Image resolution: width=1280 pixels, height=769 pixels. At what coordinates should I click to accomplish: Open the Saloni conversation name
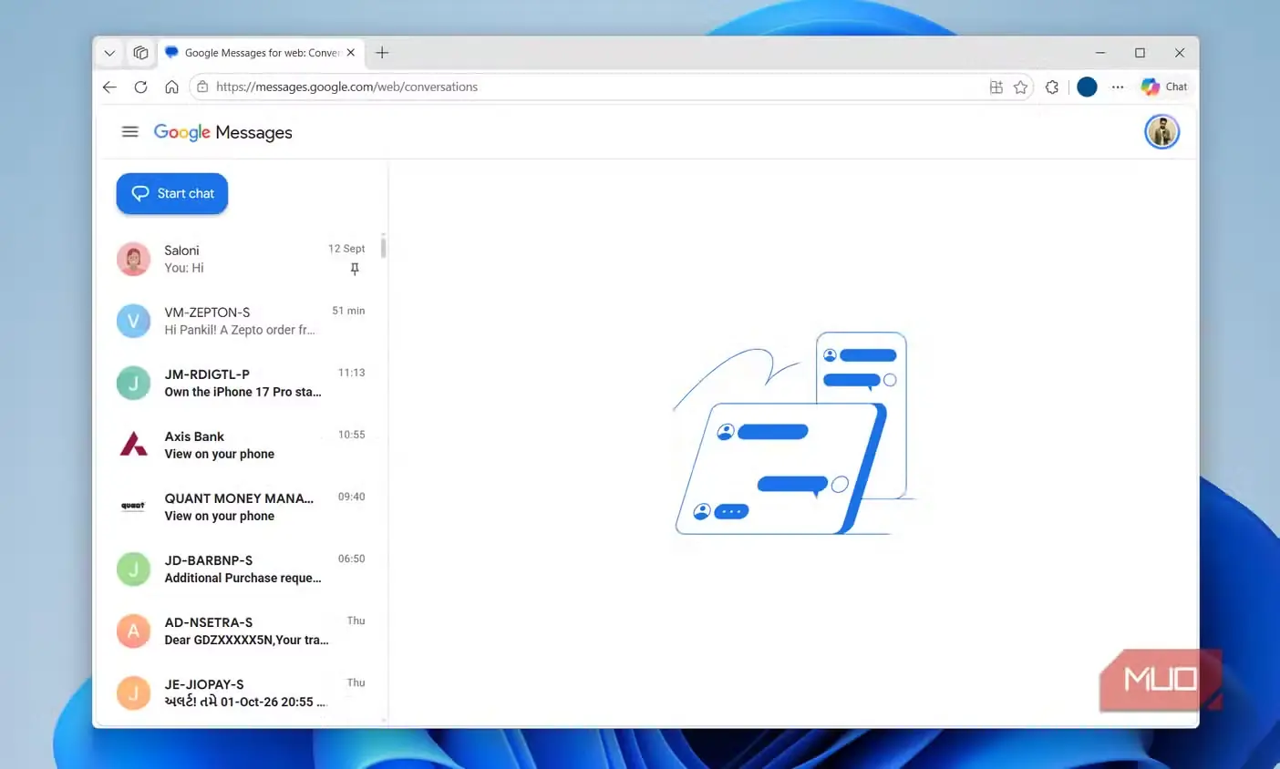click(181, 251)
